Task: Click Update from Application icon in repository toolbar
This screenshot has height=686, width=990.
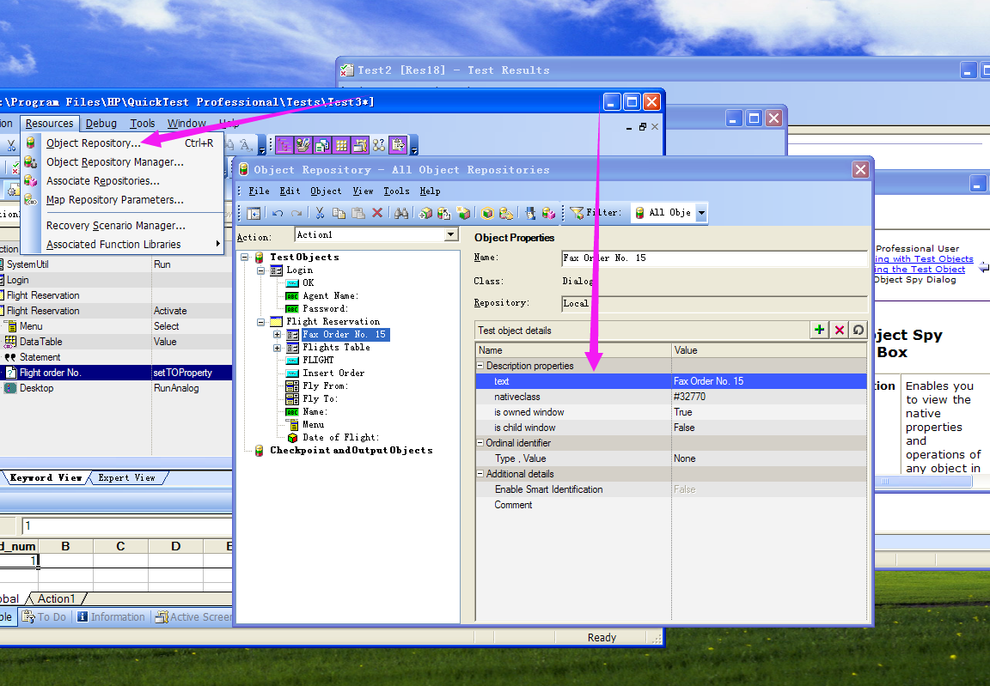Action: pos(443,213)
